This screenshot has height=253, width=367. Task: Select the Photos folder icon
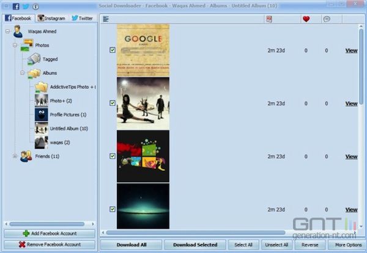coord(27,45)
